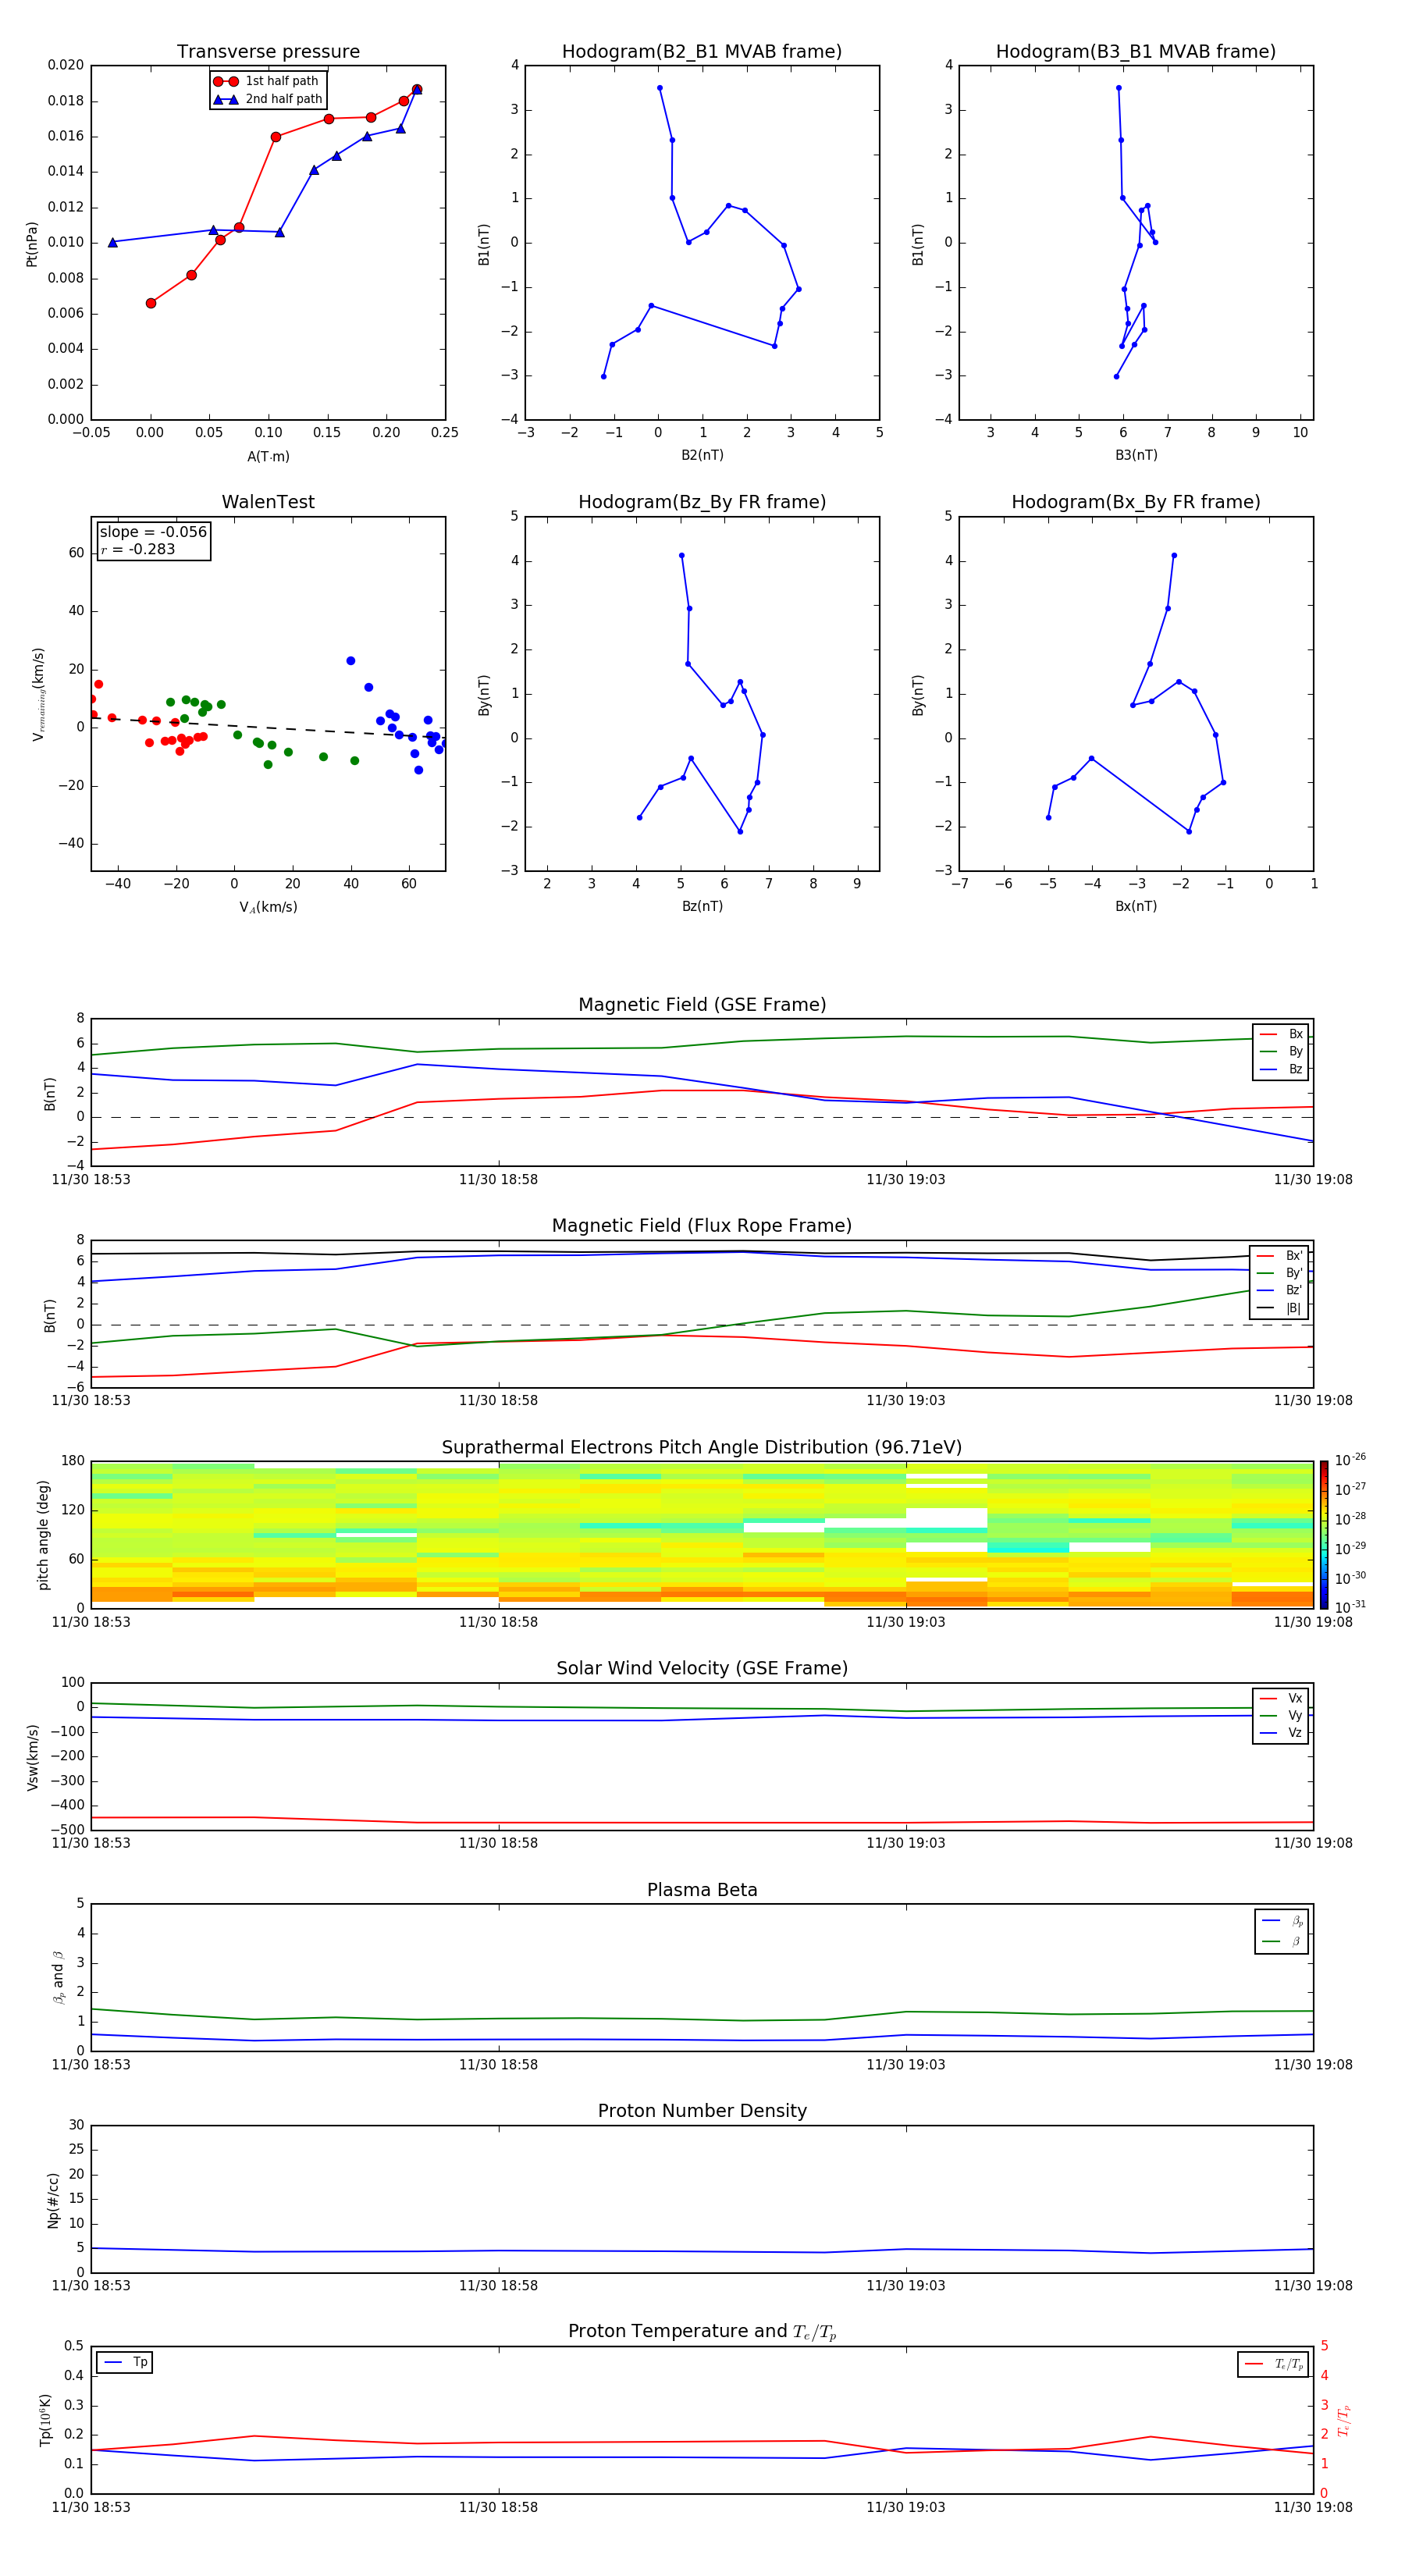Click the 'Solar Wind Velocity (GSE Frame)' title
1405x2576 pixels.
[x=702, y=1669]
